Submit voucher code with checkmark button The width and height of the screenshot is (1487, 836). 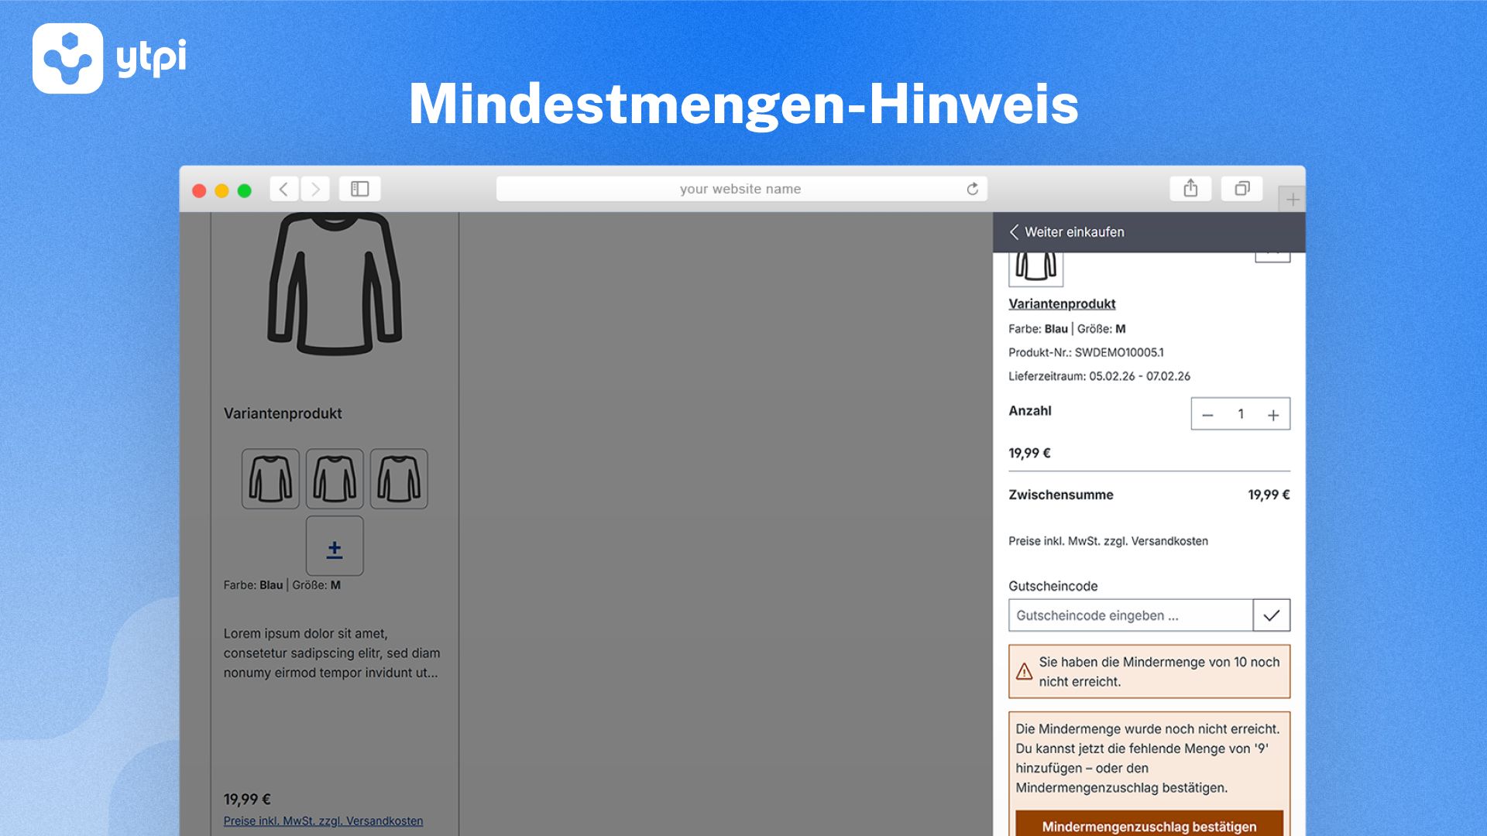[1271, 615]
